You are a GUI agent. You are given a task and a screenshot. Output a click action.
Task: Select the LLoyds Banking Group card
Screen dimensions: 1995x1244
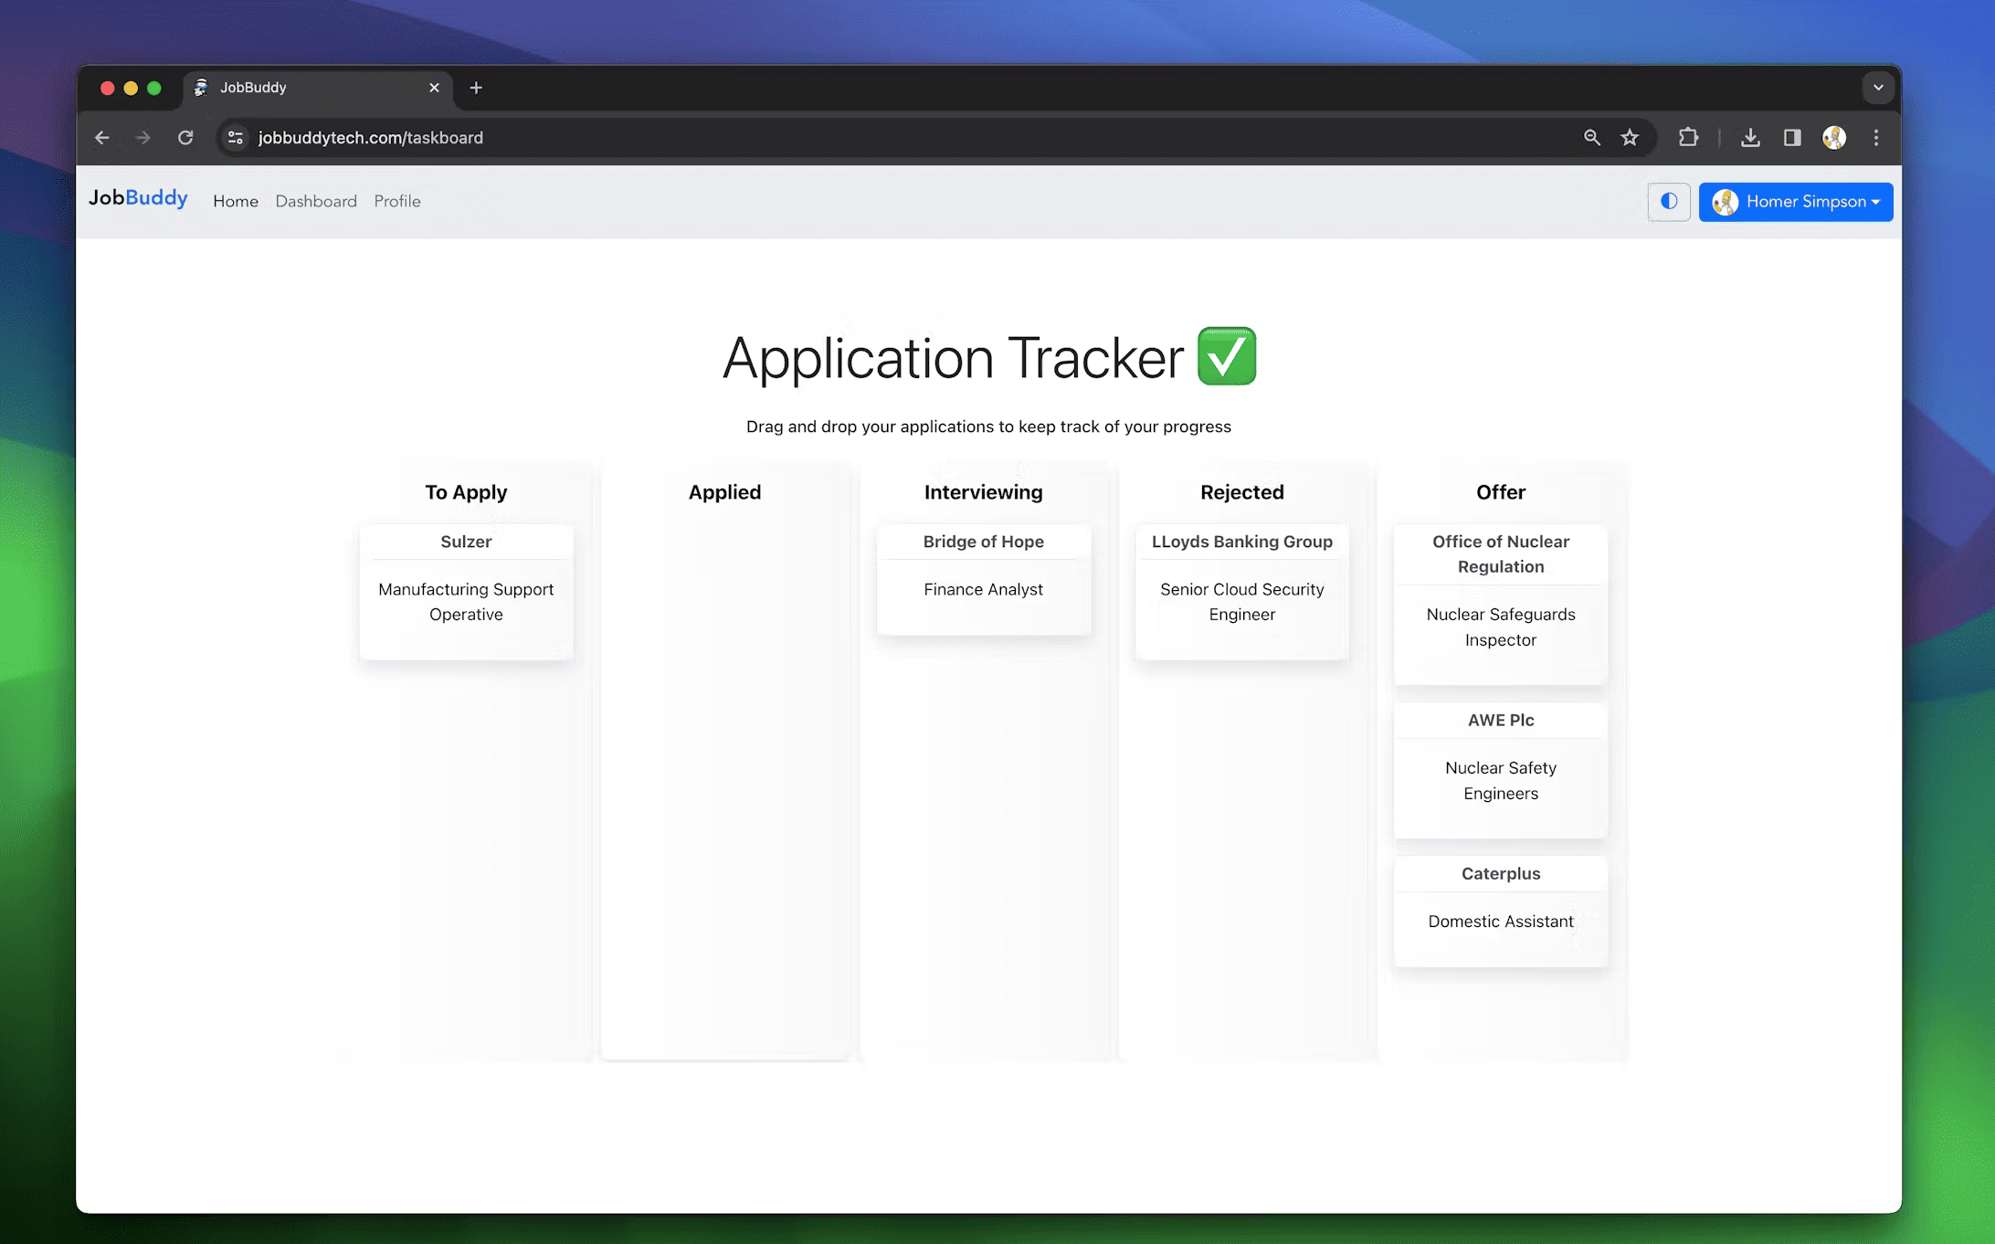tap(1242, 592)
